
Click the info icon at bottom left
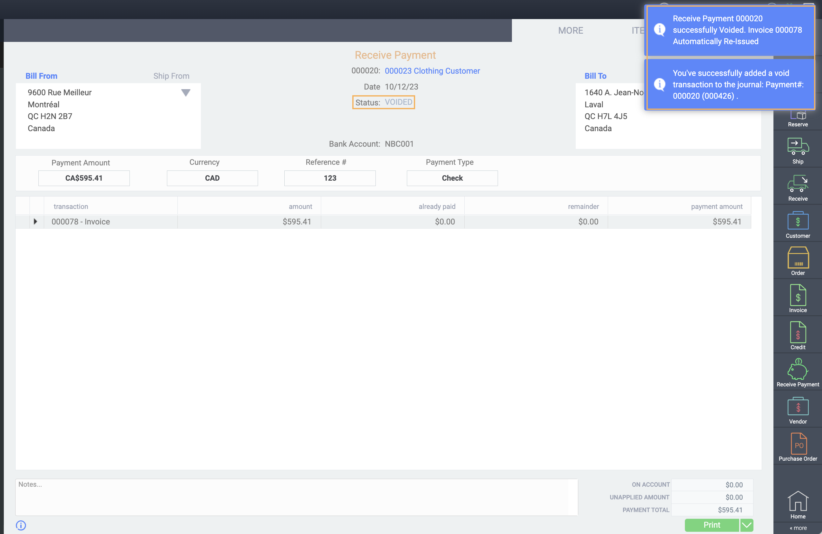(21, 525)
